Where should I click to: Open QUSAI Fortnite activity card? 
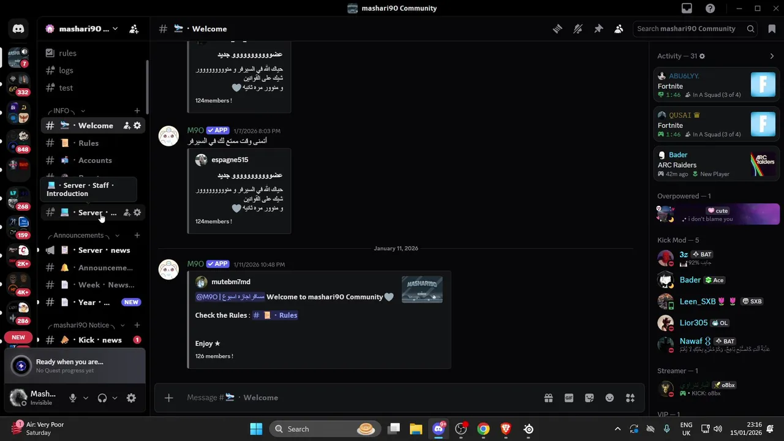717,124
